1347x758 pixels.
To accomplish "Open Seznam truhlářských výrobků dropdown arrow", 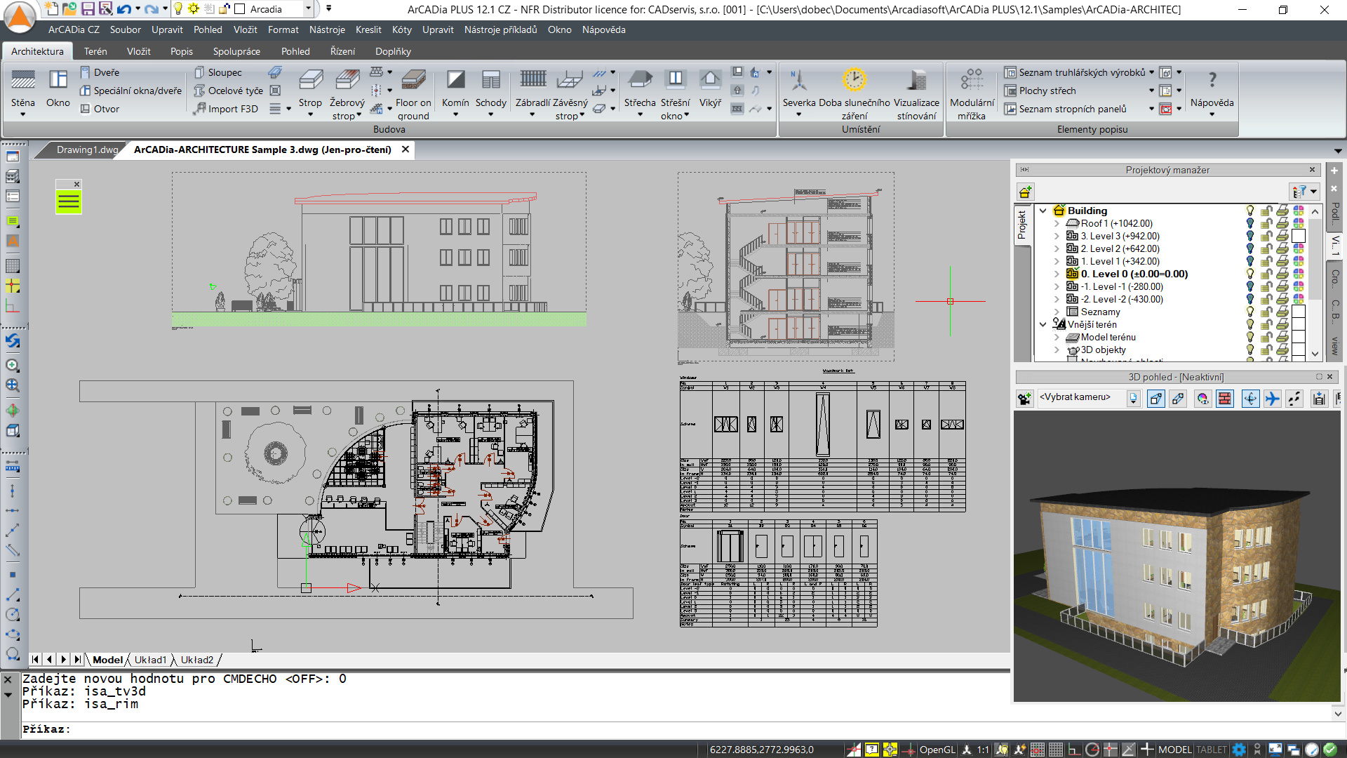I will click(x=1151, y=72).
